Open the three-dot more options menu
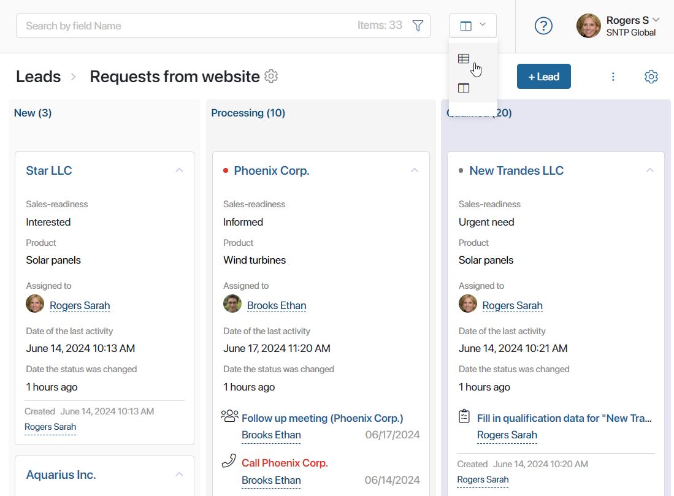 tap(613, 77)
